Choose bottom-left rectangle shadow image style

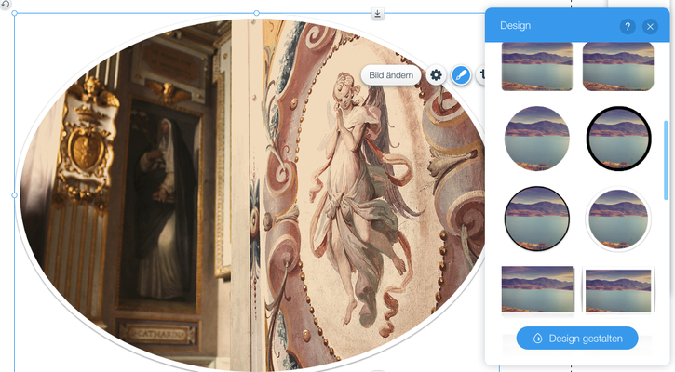click(538, 290)
